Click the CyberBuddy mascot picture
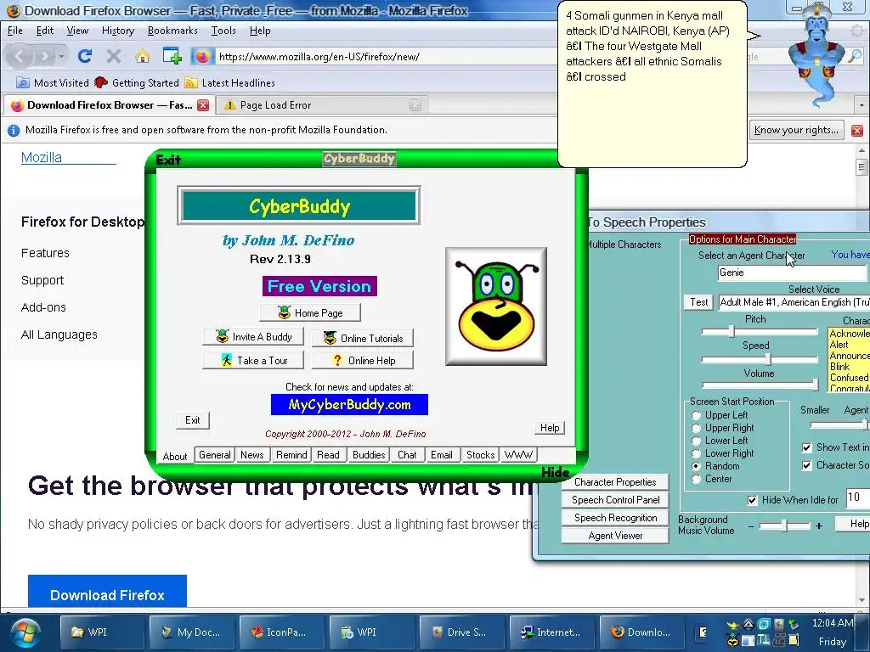The width and height of the screenshot is (870, 652). [x=496, y=306]
